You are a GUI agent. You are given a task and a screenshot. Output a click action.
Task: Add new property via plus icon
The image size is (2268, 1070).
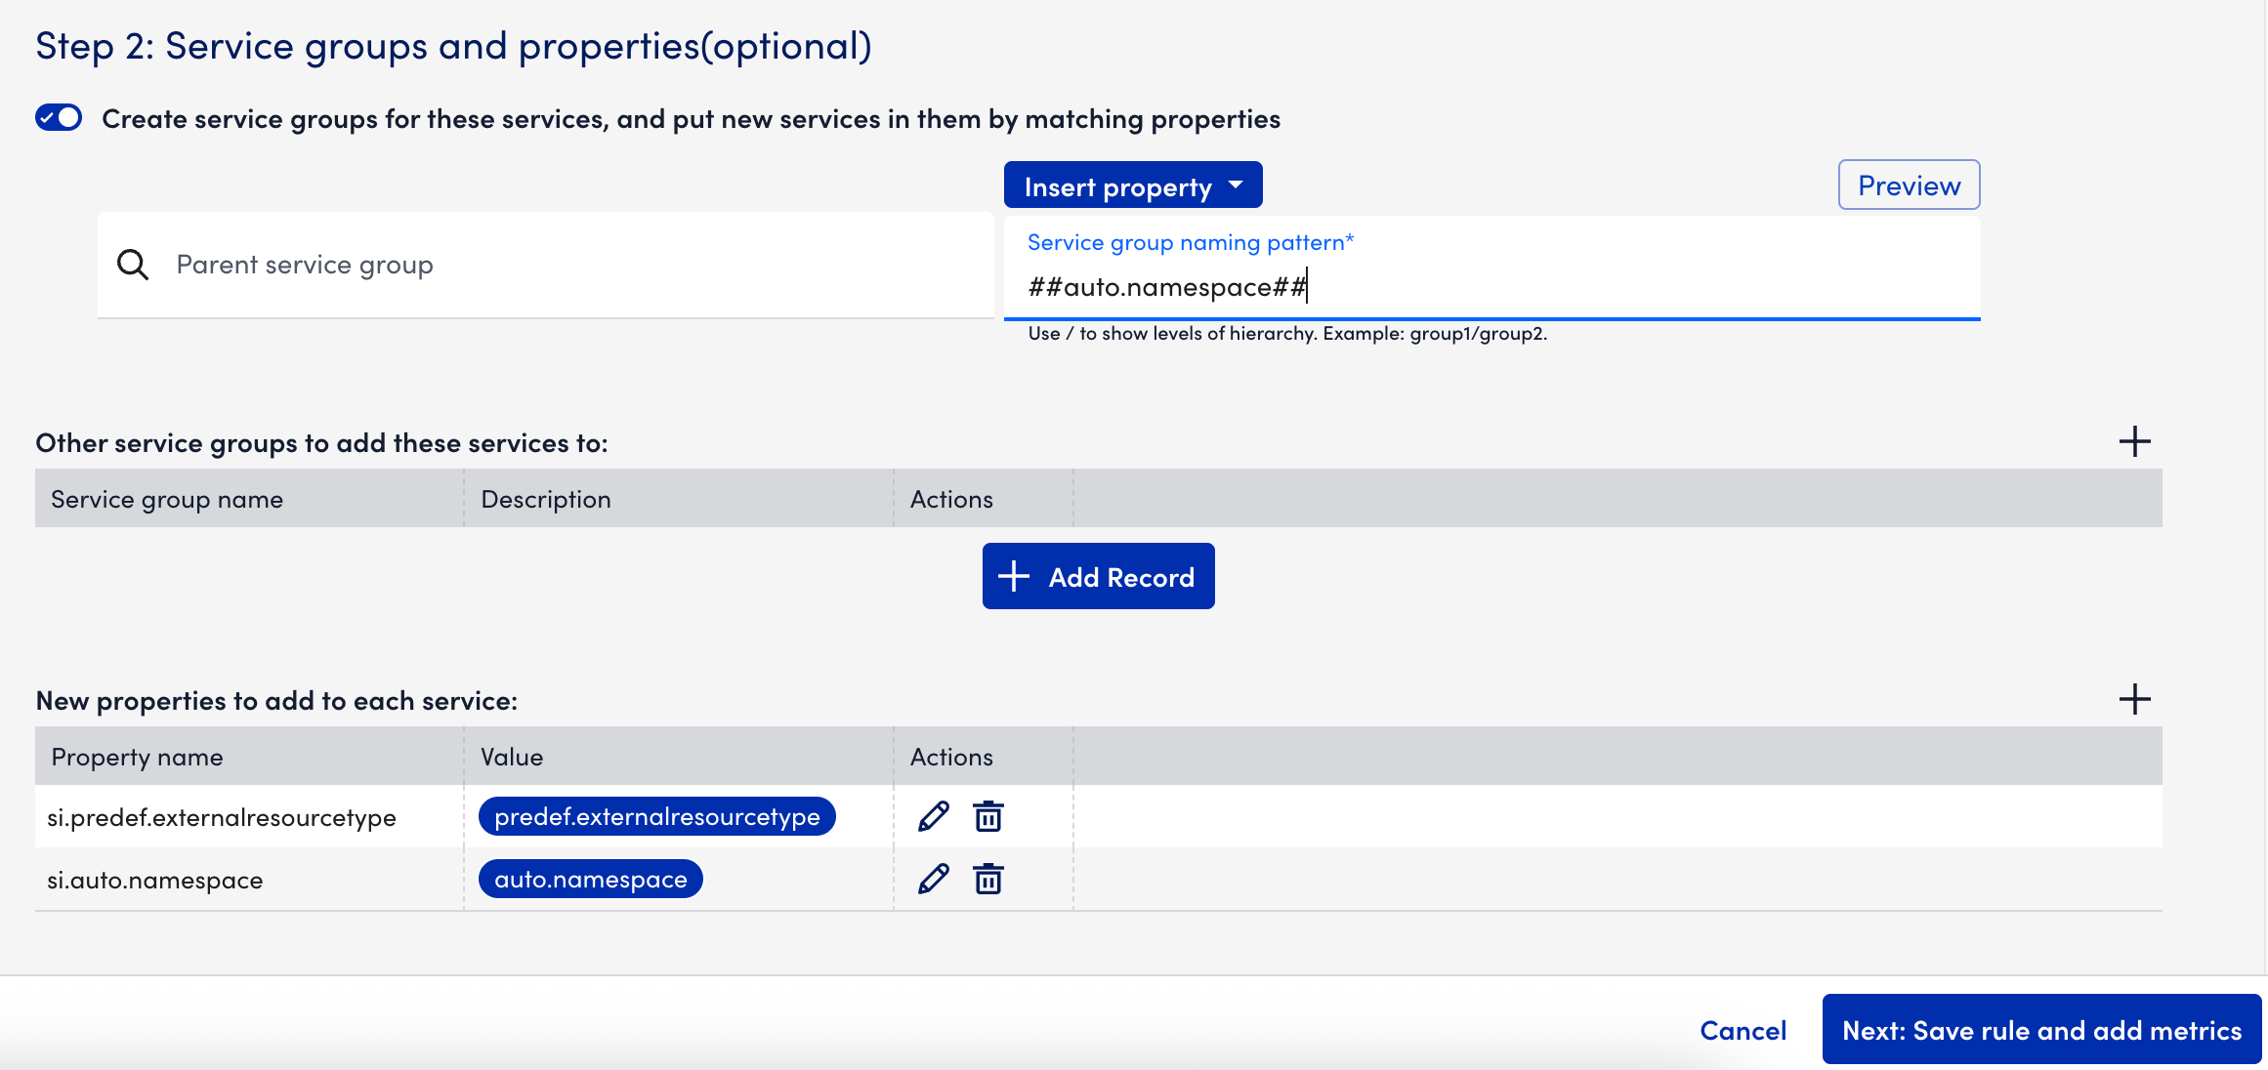(x=2134, y=699)
